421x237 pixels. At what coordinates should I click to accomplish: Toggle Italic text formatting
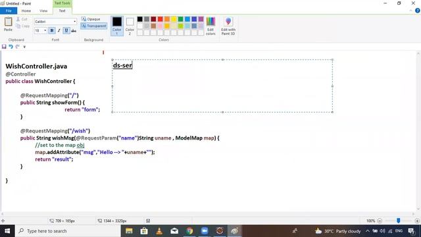pos(59,31)
